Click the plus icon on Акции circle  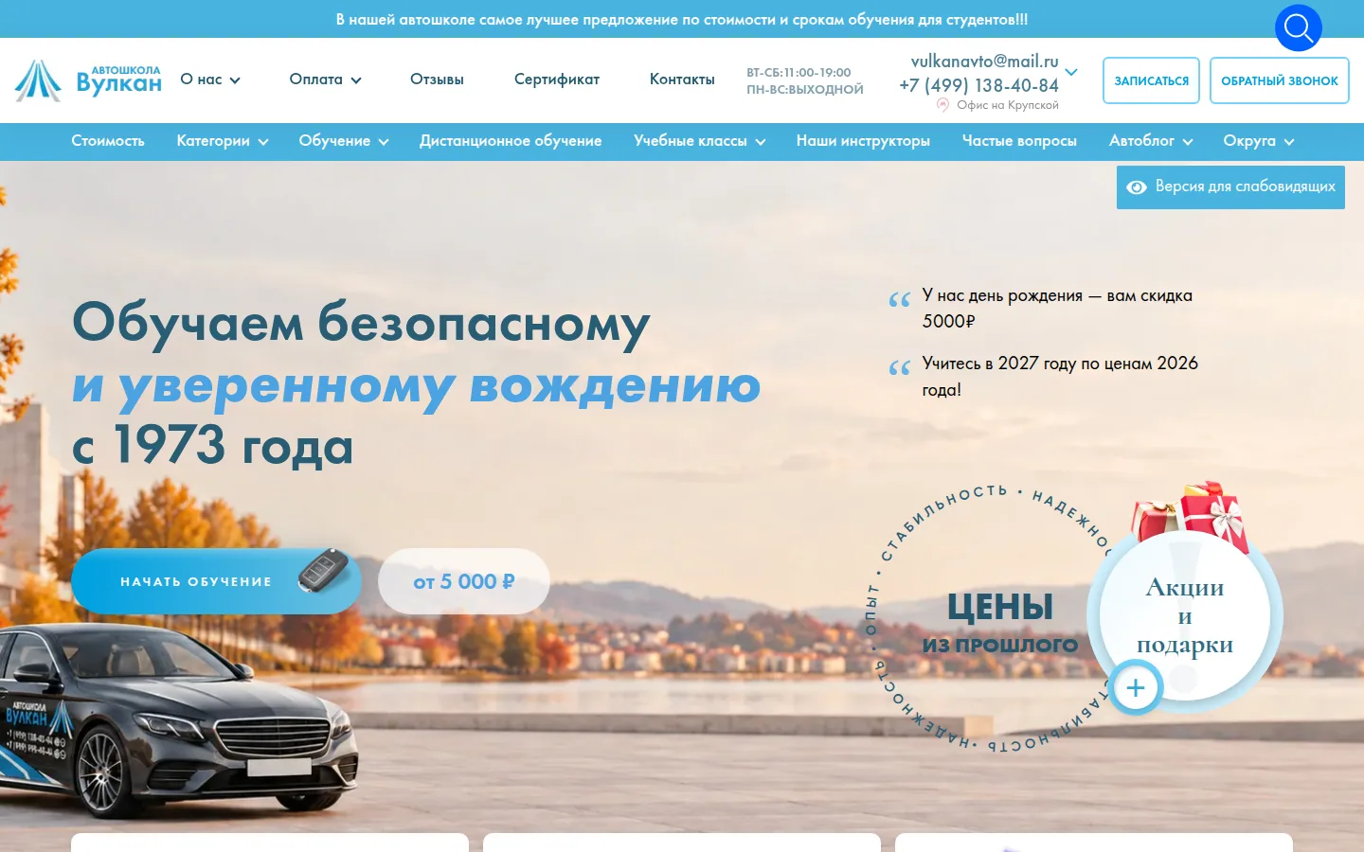1136,687
